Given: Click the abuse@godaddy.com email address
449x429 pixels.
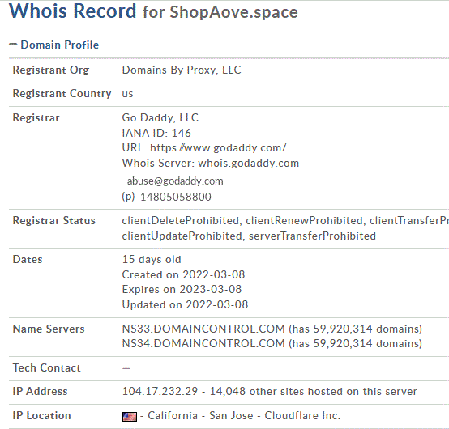Looking at the screenshot, I should (x=175, y=181).
